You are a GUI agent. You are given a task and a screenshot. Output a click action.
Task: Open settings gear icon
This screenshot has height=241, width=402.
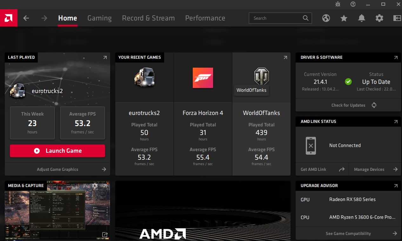pos(379,18)
